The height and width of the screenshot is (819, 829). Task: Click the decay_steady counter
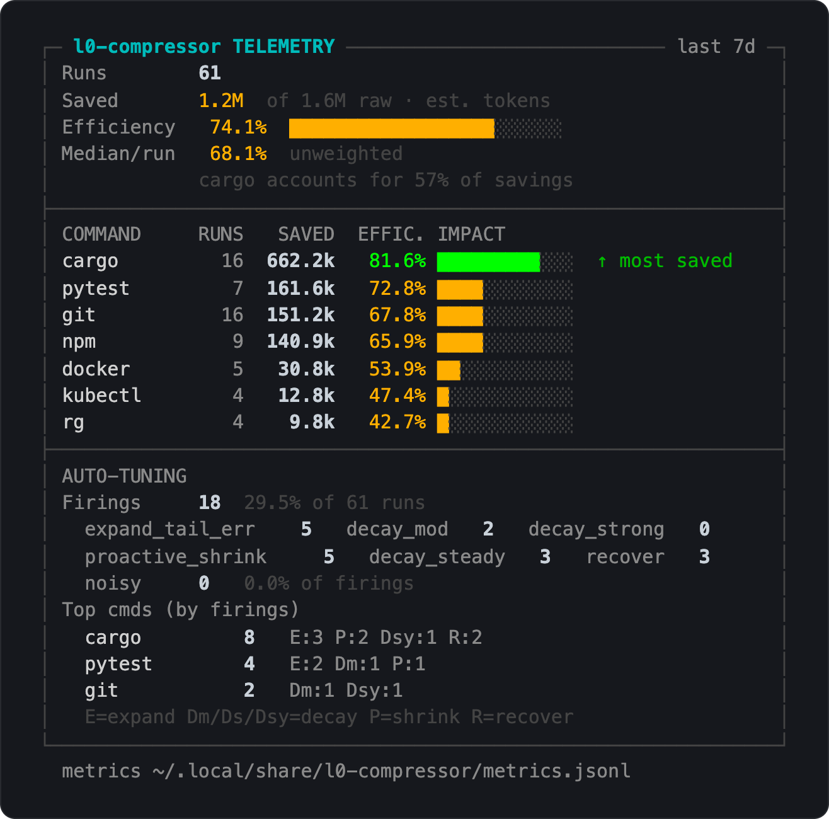pyautogui.click(x=460, y=557)
